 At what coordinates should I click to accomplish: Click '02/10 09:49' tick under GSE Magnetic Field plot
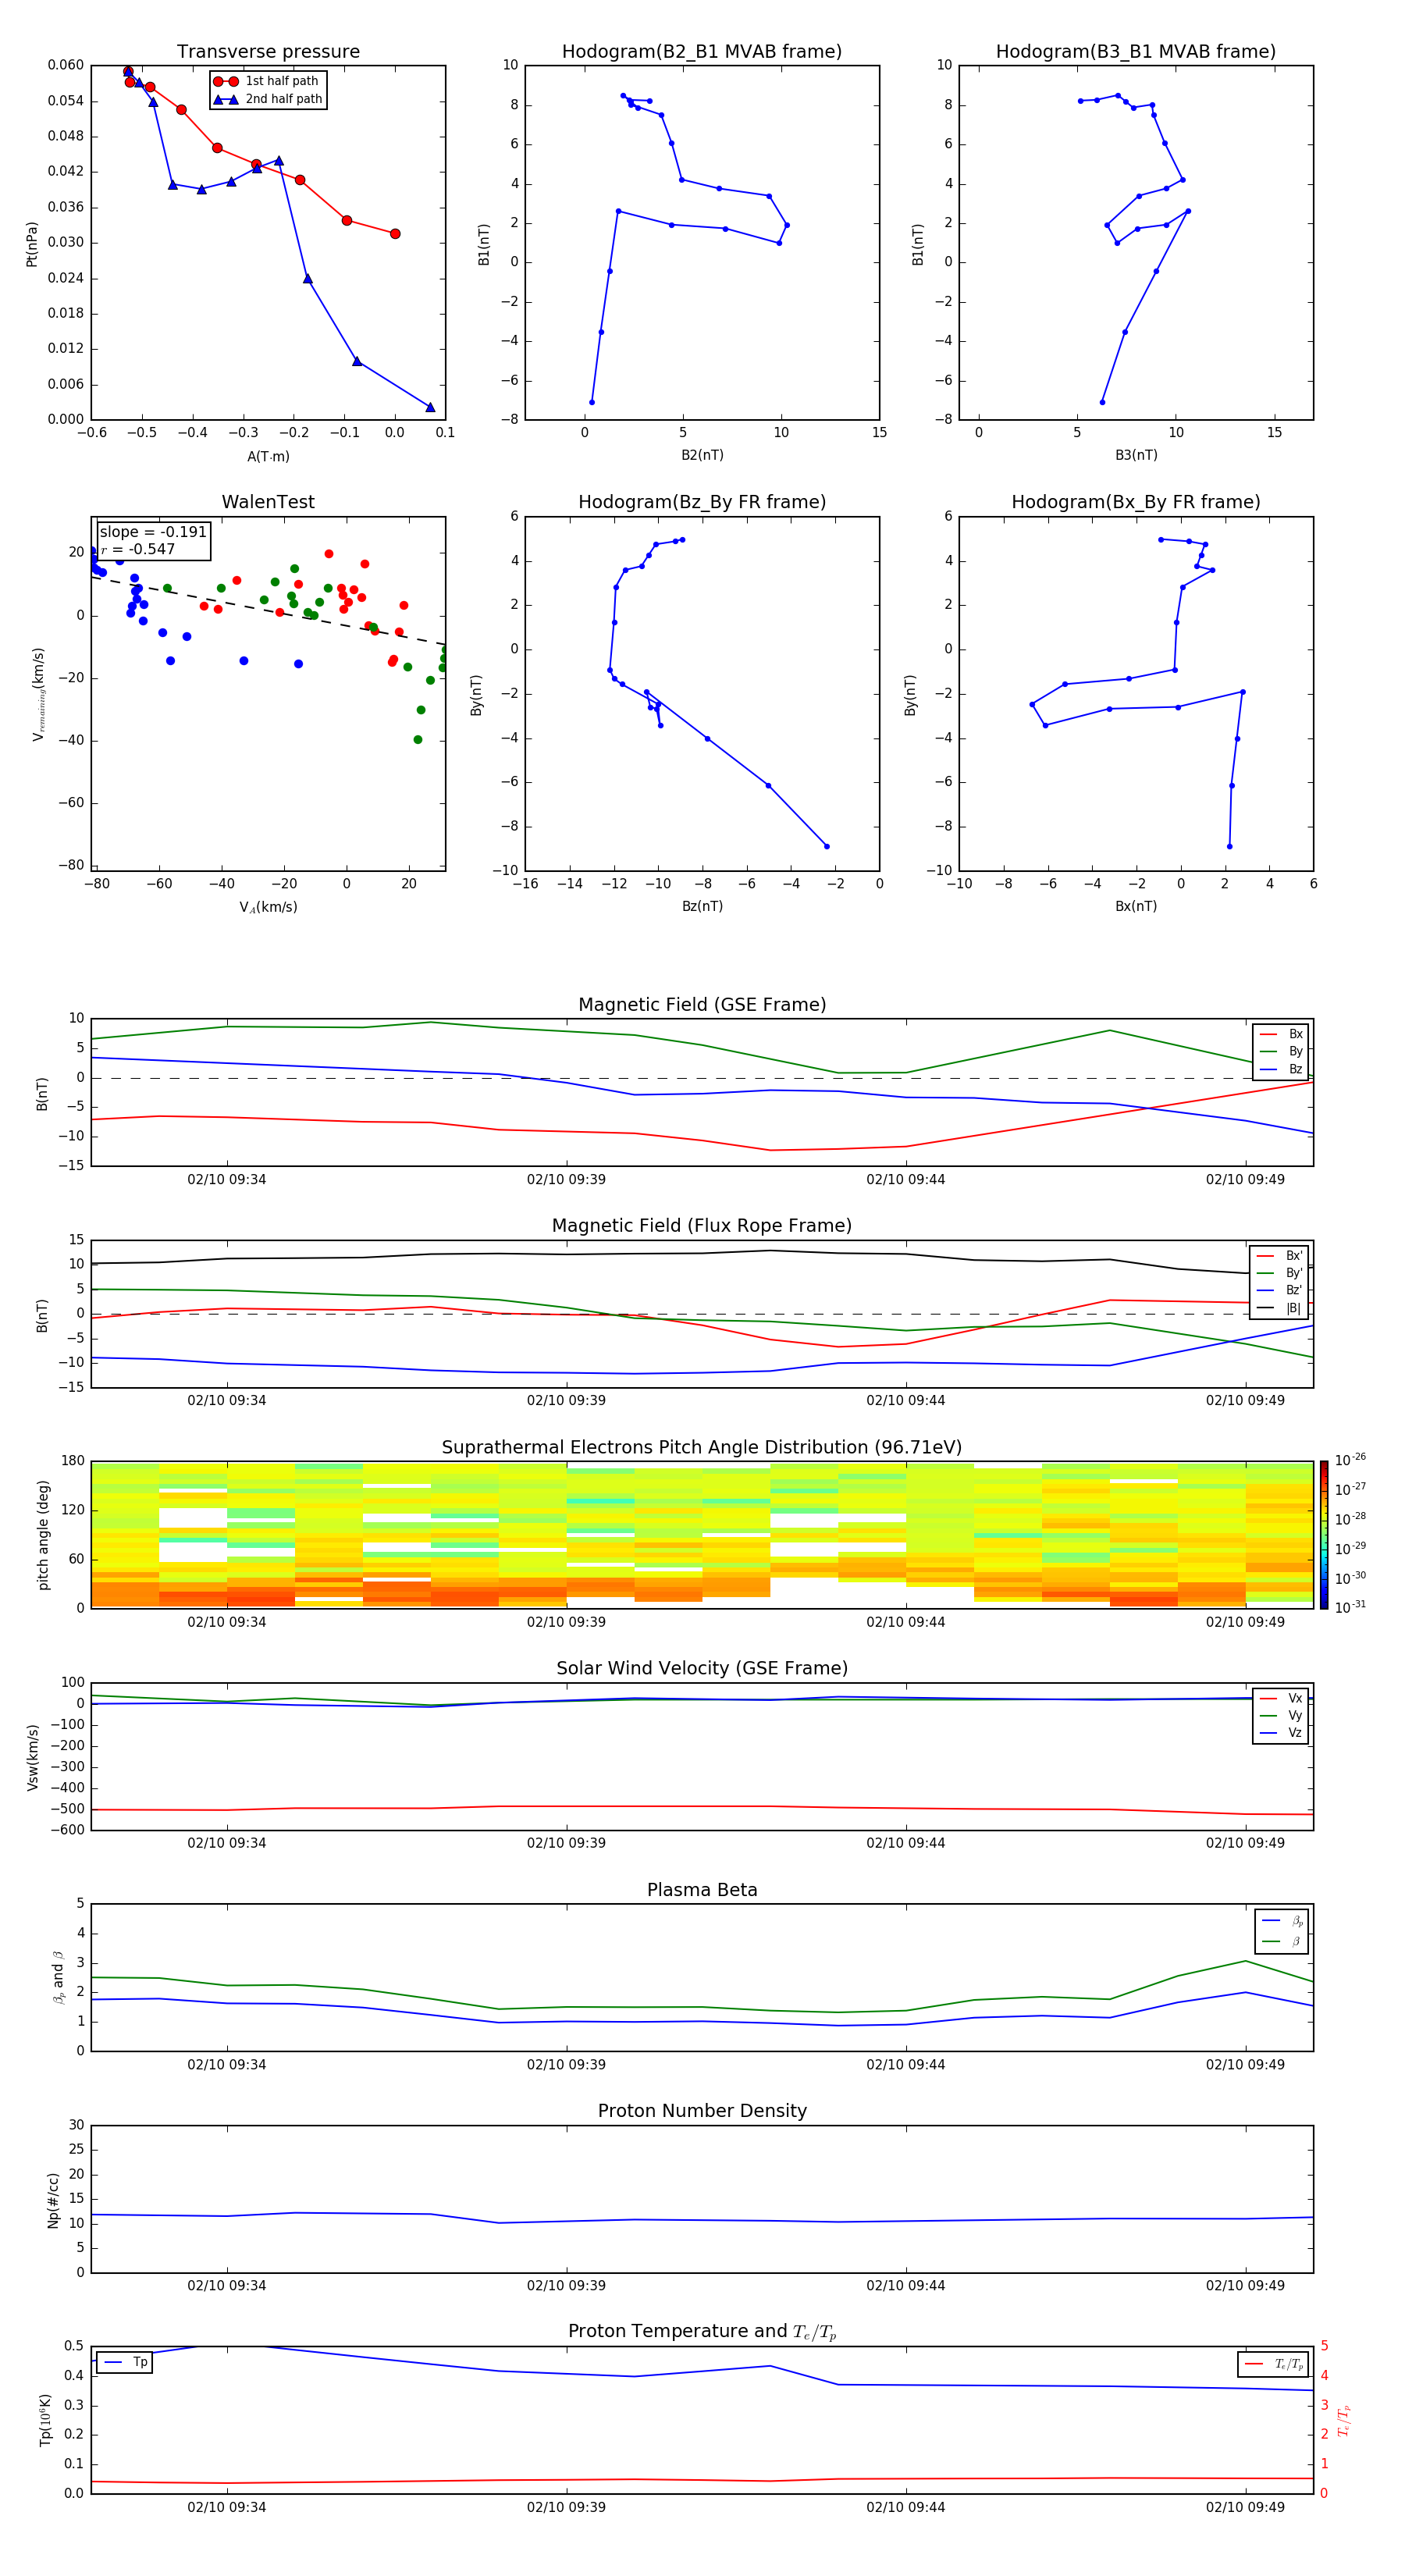click(x=1245, y=1179)
